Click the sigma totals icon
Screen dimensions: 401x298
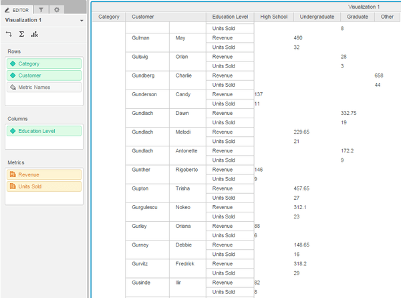click(x=22, y=33)
